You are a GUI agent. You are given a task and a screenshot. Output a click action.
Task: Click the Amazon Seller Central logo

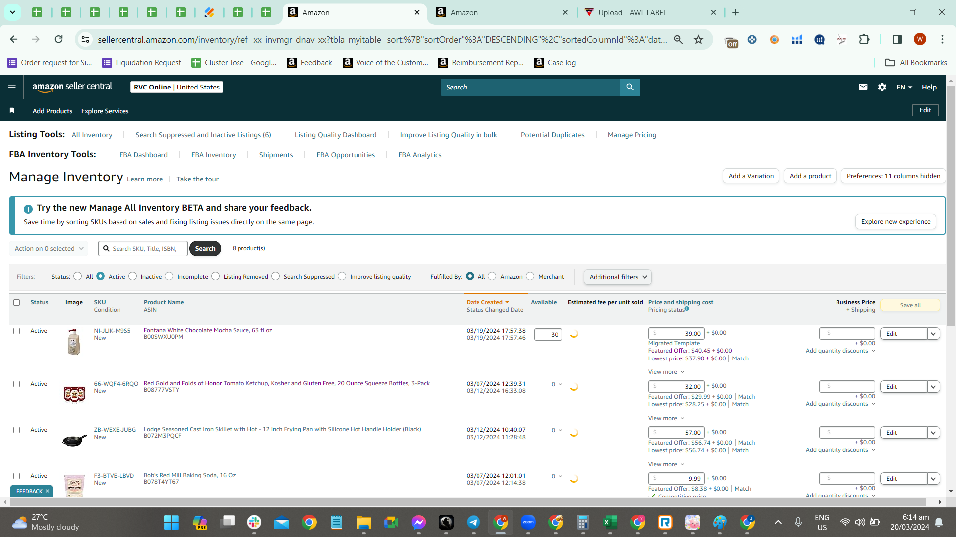tap(72, 87)
